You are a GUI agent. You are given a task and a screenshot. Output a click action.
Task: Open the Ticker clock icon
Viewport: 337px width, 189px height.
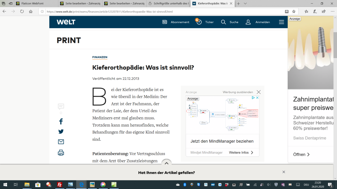199,22
